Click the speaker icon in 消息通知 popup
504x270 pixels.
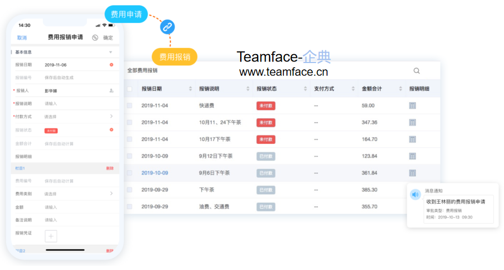click(x=416, y=194)
